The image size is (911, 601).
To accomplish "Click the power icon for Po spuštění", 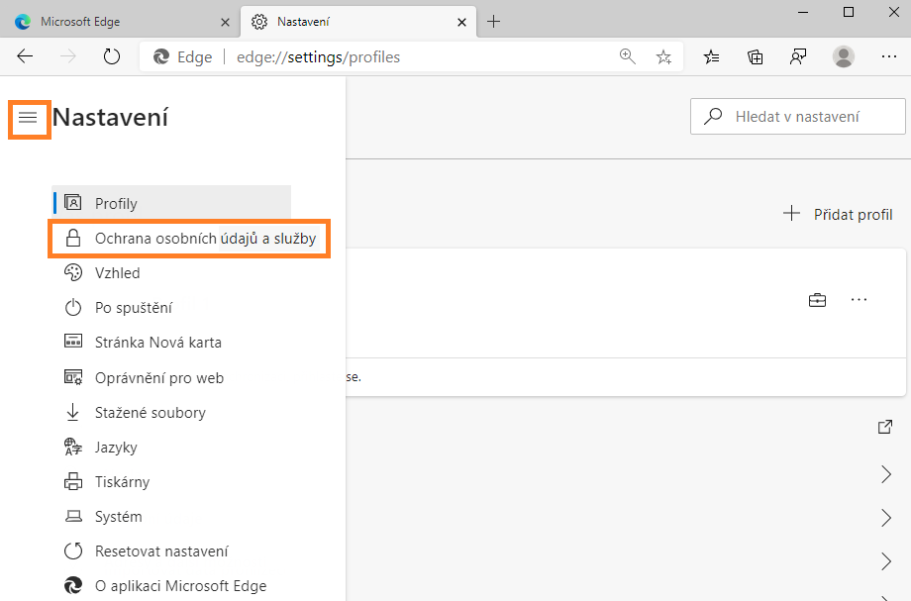I will 72,307.
